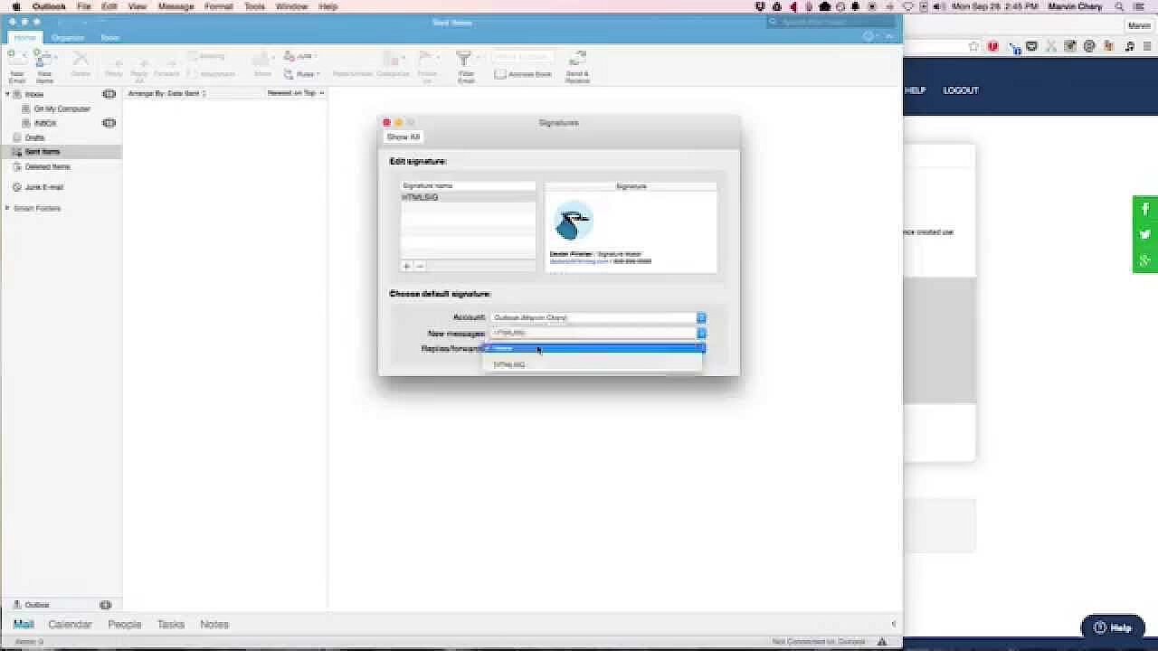The width and height of the screenshot is (1158, 651).
Task: Click the Help chat button in browser
Action: tap(1113, 627)
